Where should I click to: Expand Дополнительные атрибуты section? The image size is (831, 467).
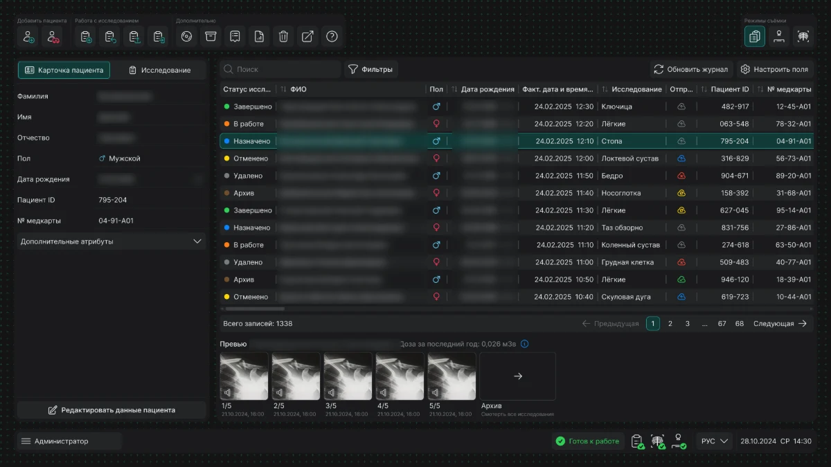coord(111,241)
